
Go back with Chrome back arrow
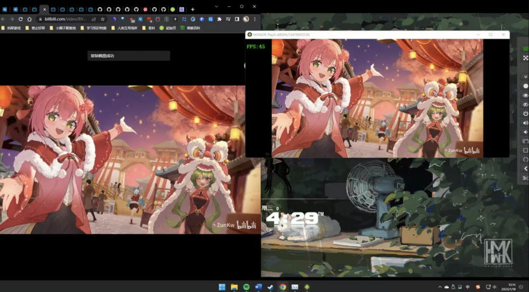tap(3, 19)
